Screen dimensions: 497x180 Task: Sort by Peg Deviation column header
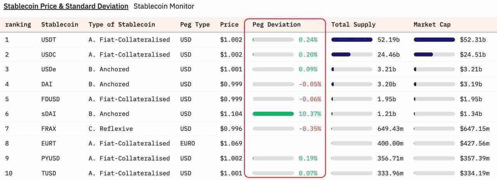coord(276,24)
